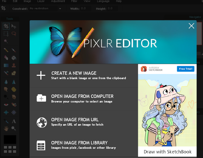Viewport: 203px width, 158px height.
Task: Select the Smudge finger tool
Action: (6, 89)
